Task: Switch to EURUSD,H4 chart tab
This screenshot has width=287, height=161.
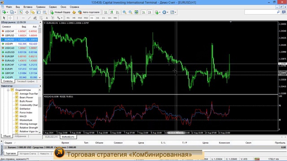Action: [x=51, y=137]
